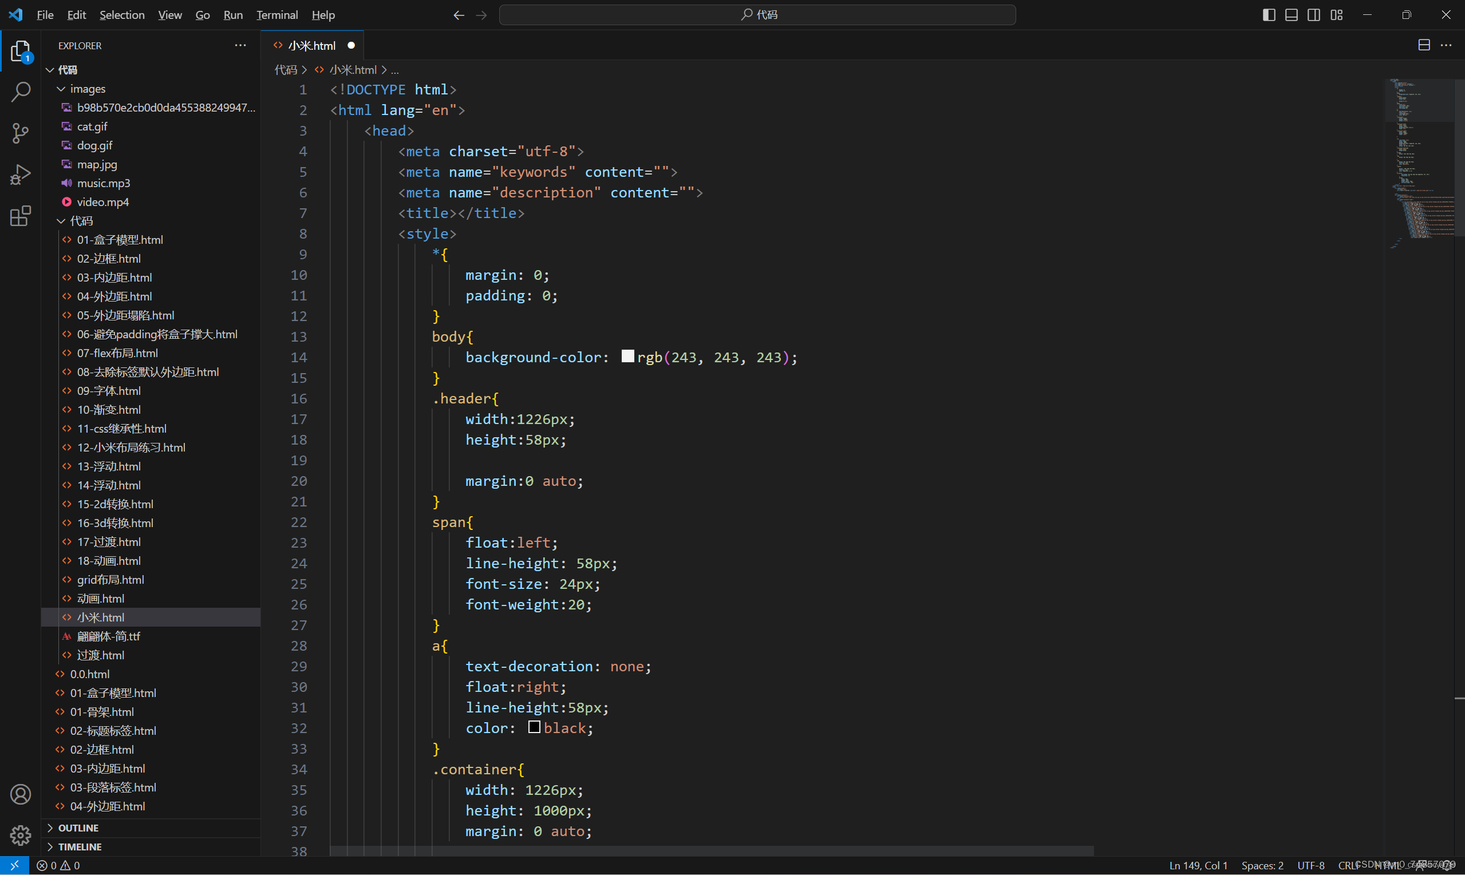Image resolution: width=1465 pixels, height=875 pixels.
Task: Switch to the 小米.html editor tab
Action: [x=311, y=45]
